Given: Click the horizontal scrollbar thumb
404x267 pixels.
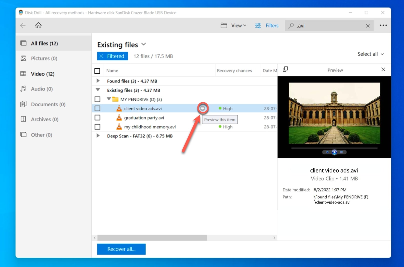Looking at the screenshot, I should pyautogui.click(x=152, y=237).
